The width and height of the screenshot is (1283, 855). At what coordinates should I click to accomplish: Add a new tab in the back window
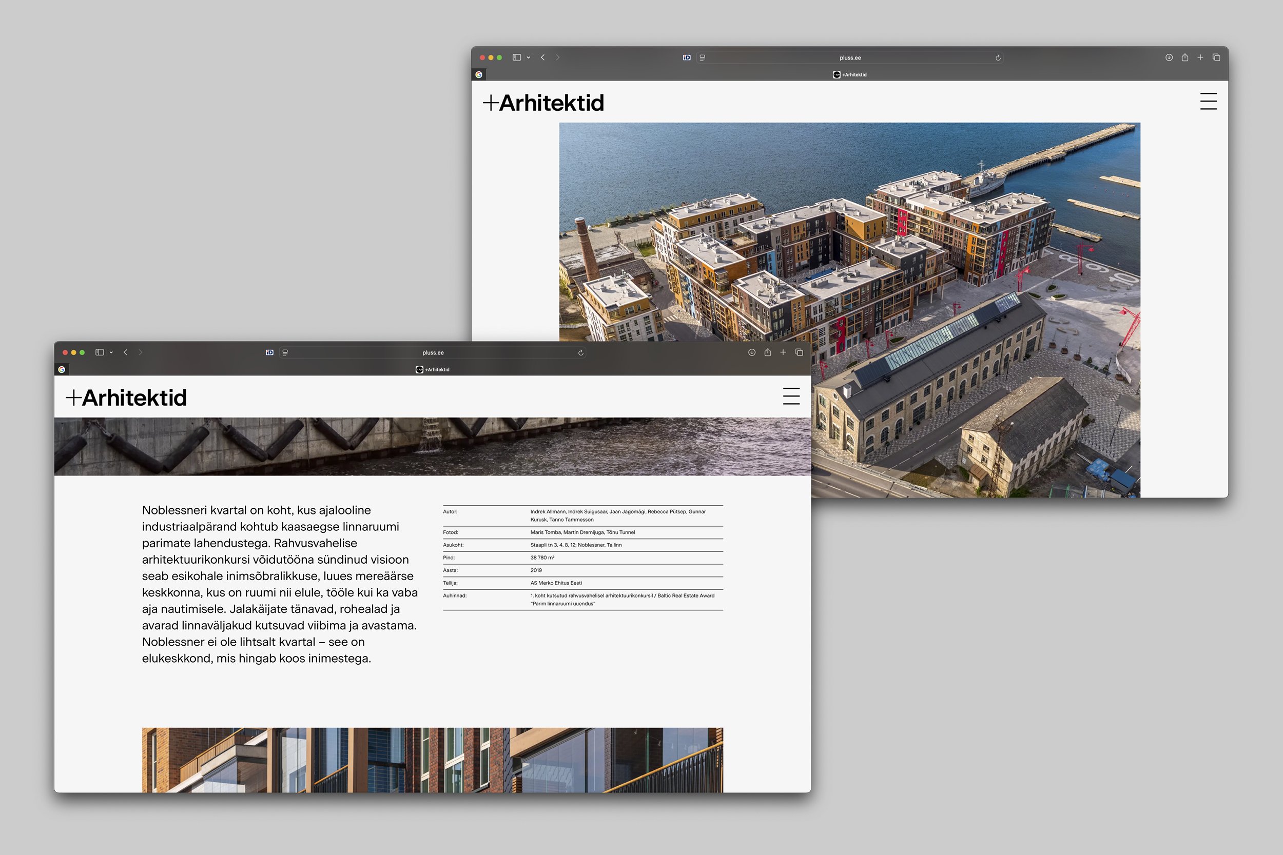1200,57
